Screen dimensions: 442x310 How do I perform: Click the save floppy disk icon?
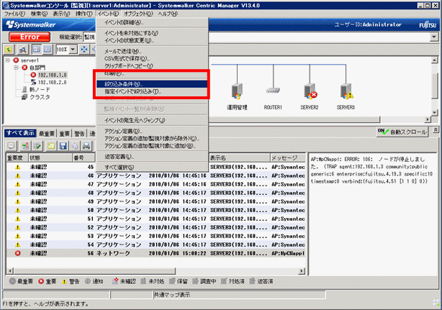pyautogui.click(x=63, y=146)
